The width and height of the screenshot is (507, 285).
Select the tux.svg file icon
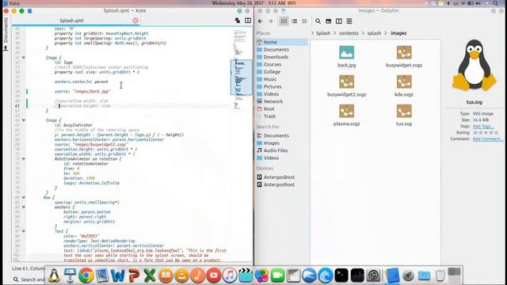tap(404, 111)
